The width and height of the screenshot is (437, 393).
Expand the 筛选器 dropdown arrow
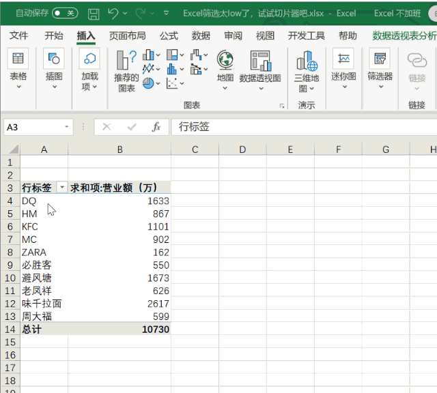click(381, 87)
